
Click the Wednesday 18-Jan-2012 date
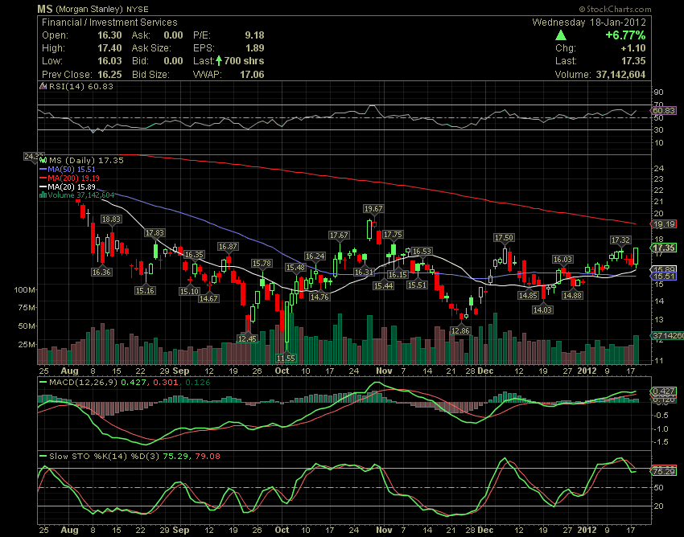[x=589, y=23]
